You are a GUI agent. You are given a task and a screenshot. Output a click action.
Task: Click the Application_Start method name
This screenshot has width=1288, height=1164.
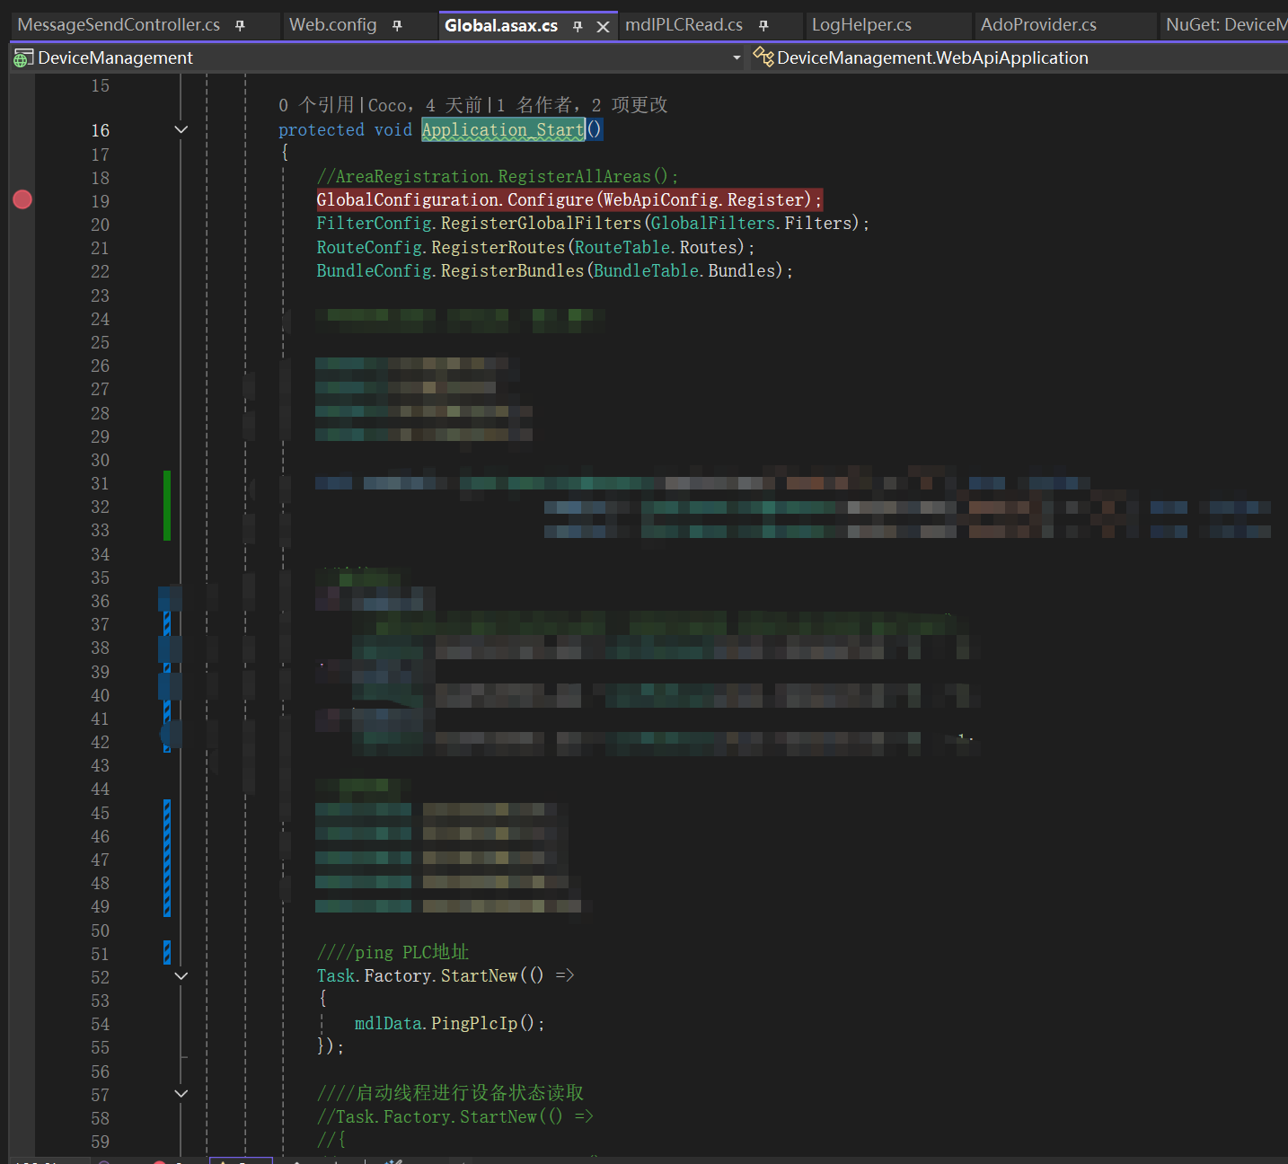click(x=503, y=130)
